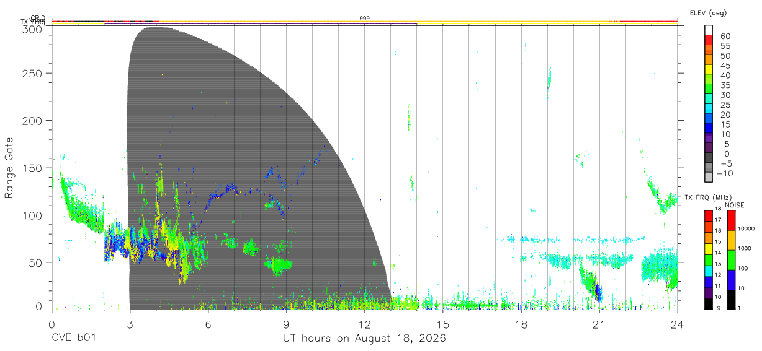Screen dimensions: 762x351
Task: Click the '999' CPID value above the plot
Action: point(365,19)
